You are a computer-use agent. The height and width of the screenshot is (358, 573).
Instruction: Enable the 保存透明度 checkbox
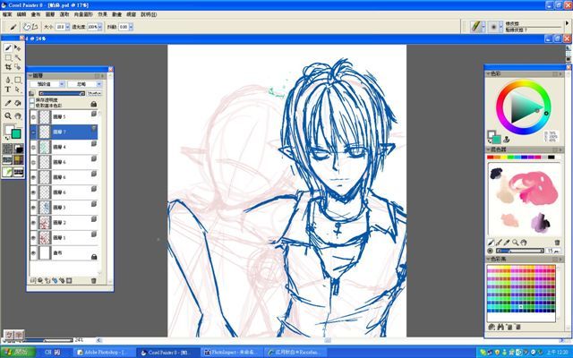[x=32, y=100]
